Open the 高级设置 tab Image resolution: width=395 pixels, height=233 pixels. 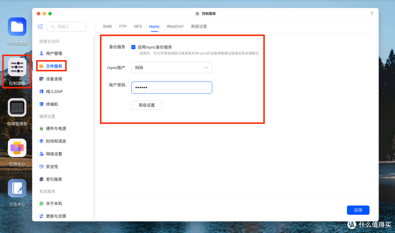(199, 26)
